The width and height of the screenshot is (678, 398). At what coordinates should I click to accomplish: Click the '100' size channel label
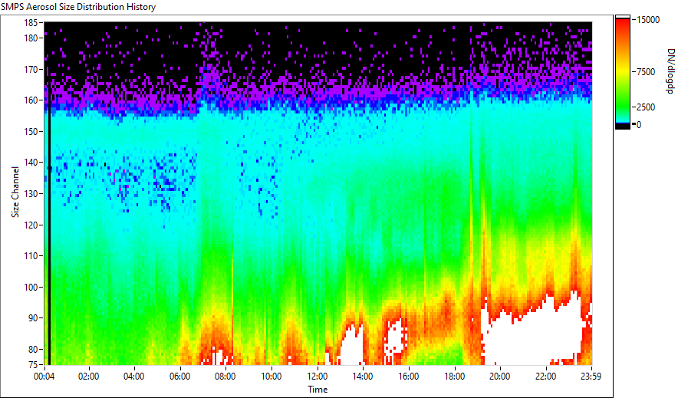(31, 288)
